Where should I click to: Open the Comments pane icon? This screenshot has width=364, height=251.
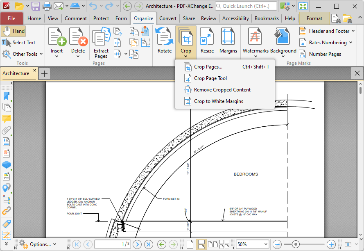click(x=6, y=119)
